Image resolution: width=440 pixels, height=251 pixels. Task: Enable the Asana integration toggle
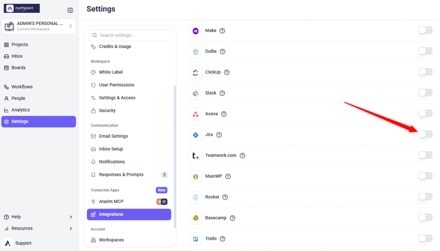[x=425, y=113]
